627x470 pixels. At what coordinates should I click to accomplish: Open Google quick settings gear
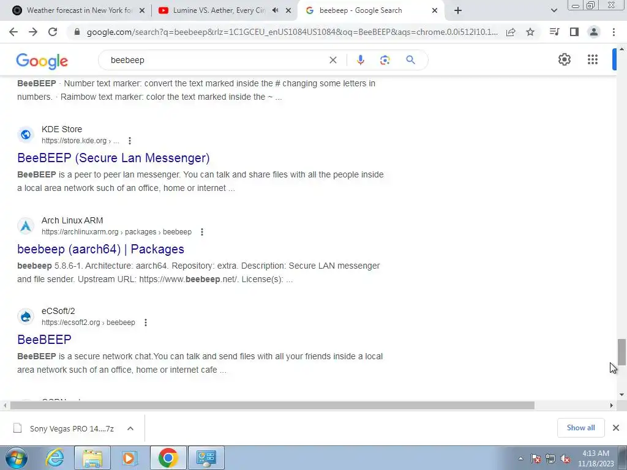(x=564, y=59)
